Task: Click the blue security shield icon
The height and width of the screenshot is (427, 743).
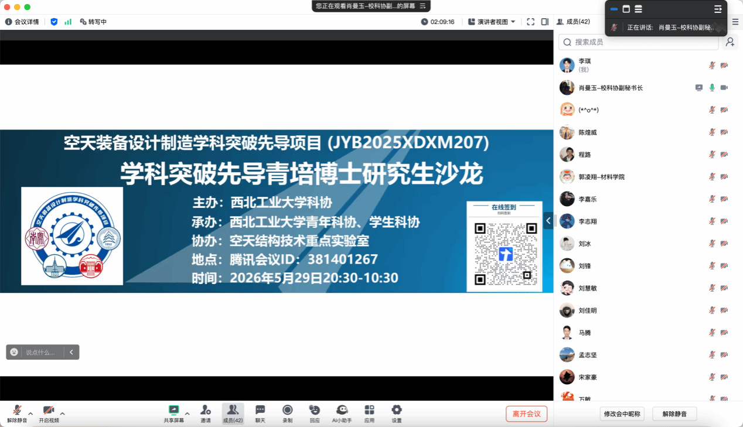Action: (x=54, y=22)
